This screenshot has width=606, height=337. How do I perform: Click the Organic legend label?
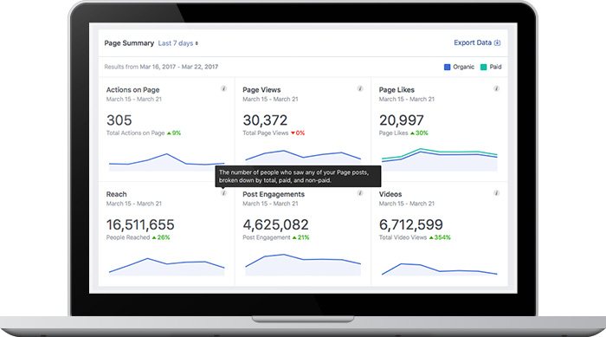463,67
